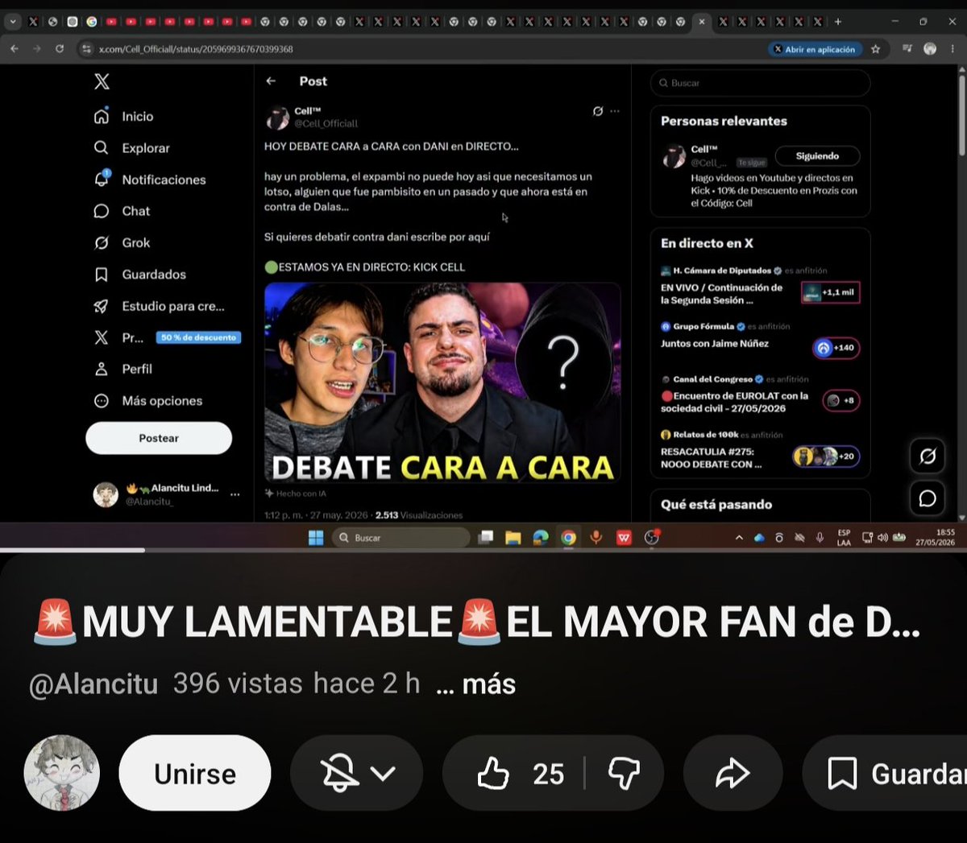Click the X search field Buscar
This screenshot has width=967, height=843.
(760, 83)
